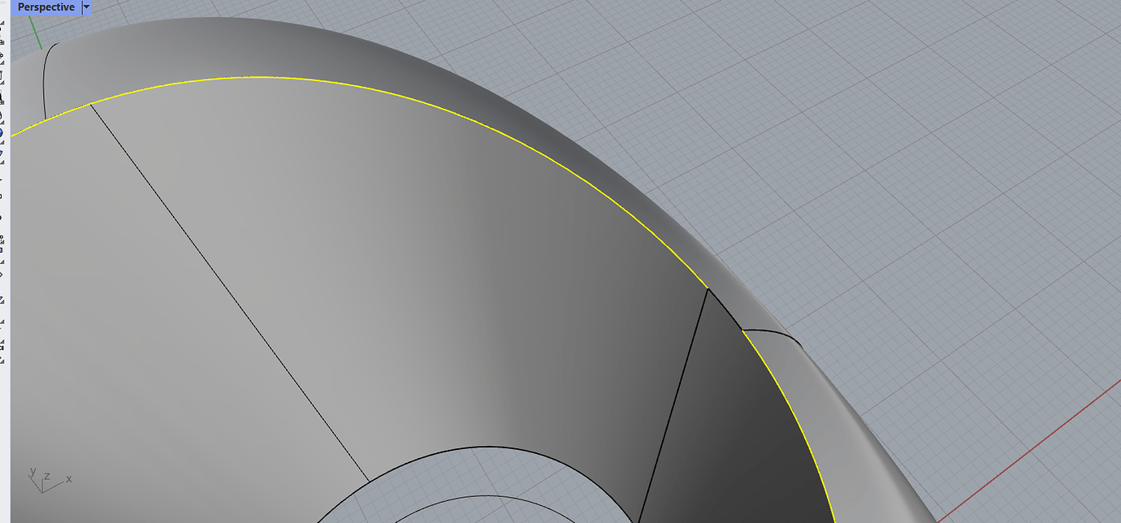
Task: Click the gray surface in the viewport
Action: [x=325, y=284]
